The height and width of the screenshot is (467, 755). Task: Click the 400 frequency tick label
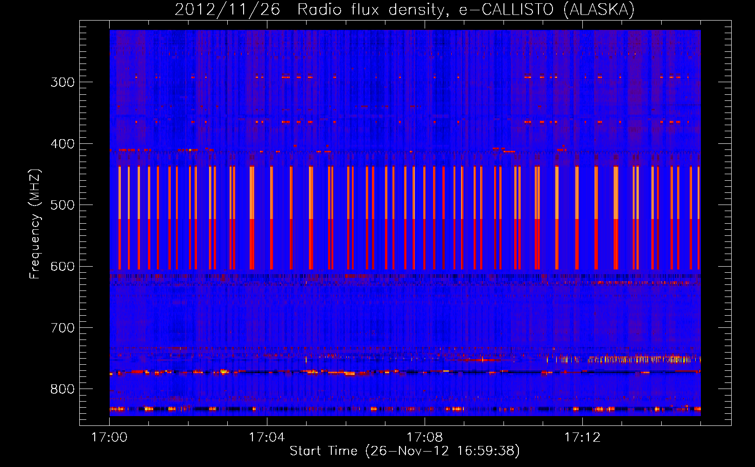pos(63,144)
